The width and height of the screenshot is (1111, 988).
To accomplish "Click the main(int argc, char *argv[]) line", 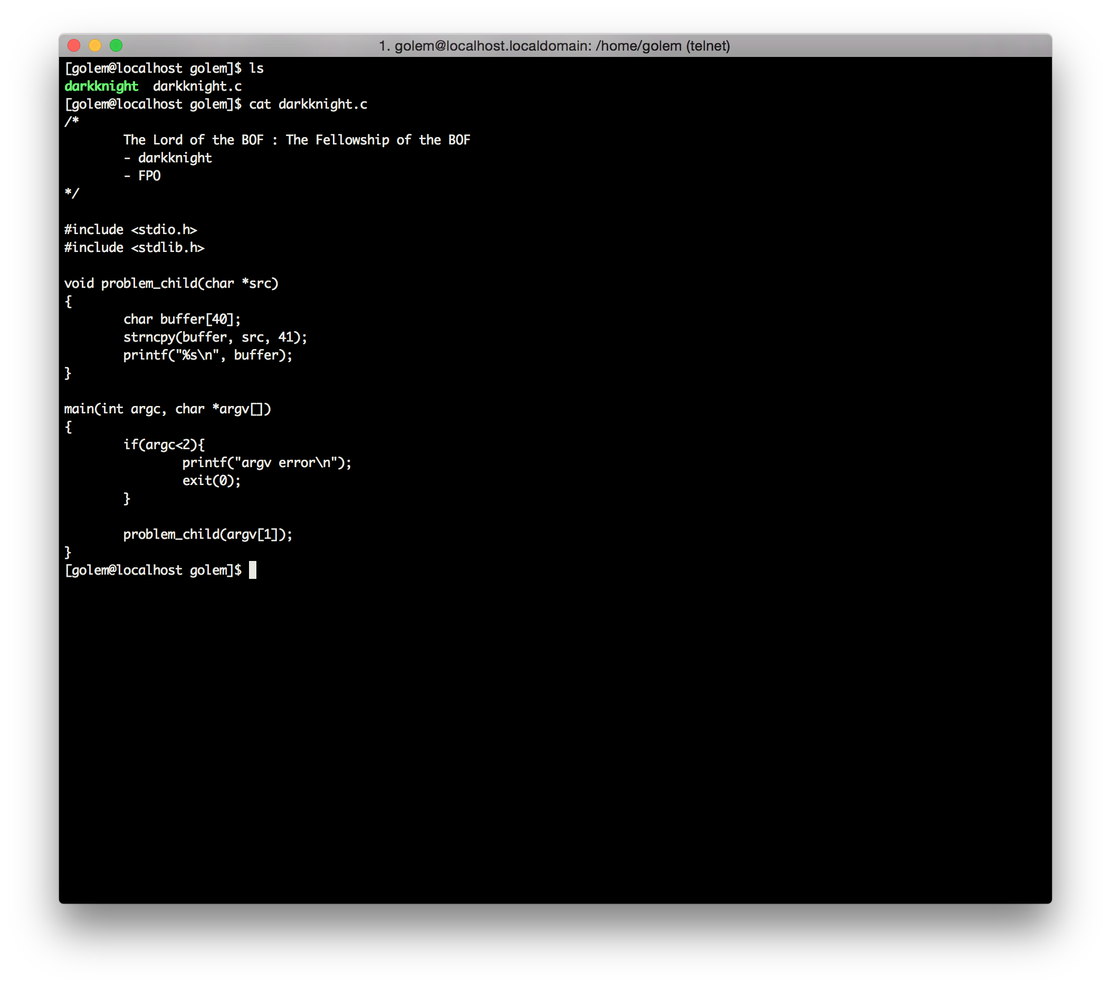I will click(x=167, y=409).
